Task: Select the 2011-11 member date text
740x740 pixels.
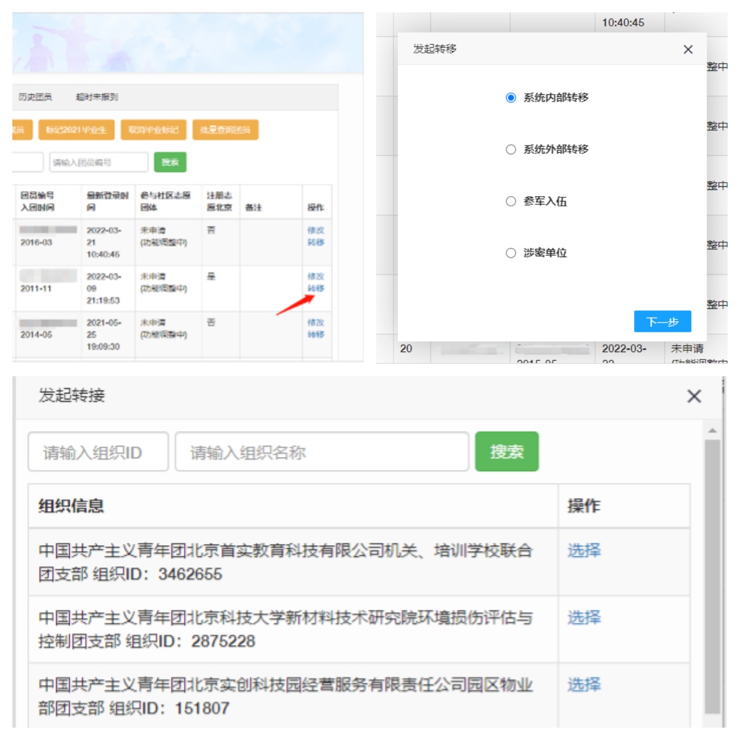Action: 36,289
